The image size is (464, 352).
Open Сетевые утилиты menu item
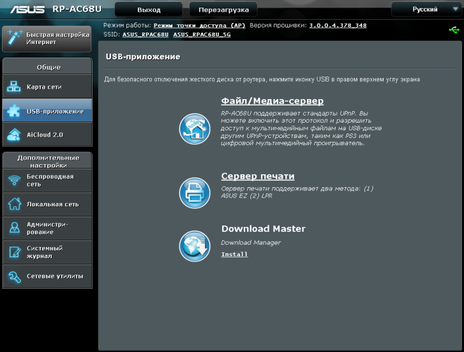47,277
